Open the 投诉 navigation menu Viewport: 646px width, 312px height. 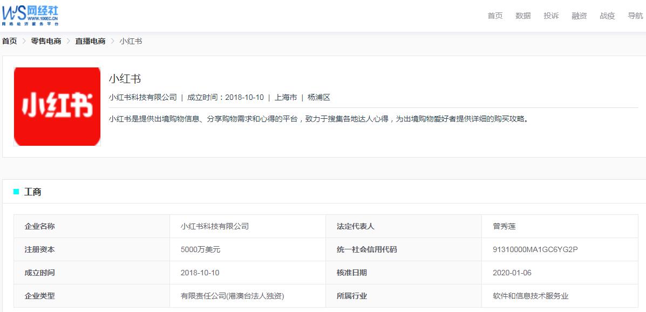[x=550, y=16]
